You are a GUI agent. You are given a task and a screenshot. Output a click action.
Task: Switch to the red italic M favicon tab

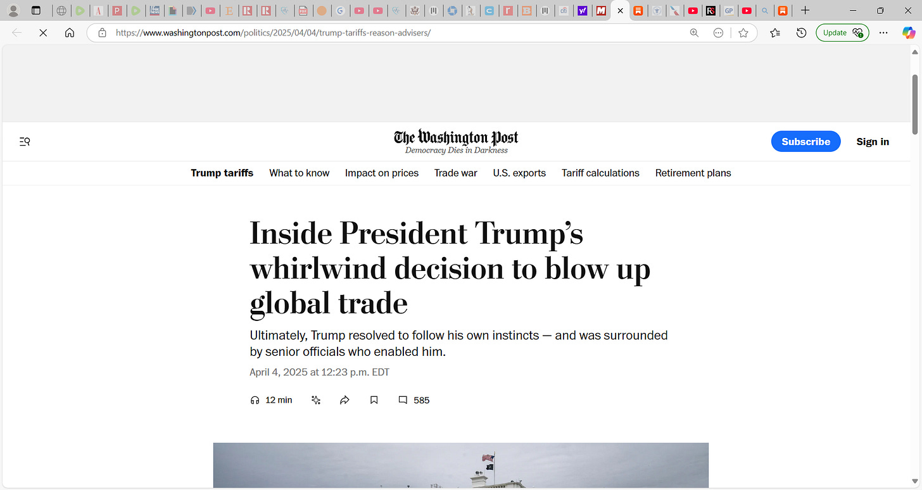click(601, 11)
